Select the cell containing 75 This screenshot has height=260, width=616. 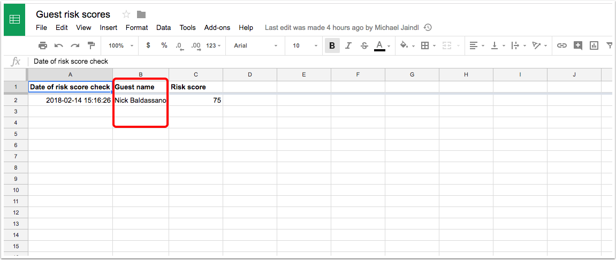tap(196, 100)
